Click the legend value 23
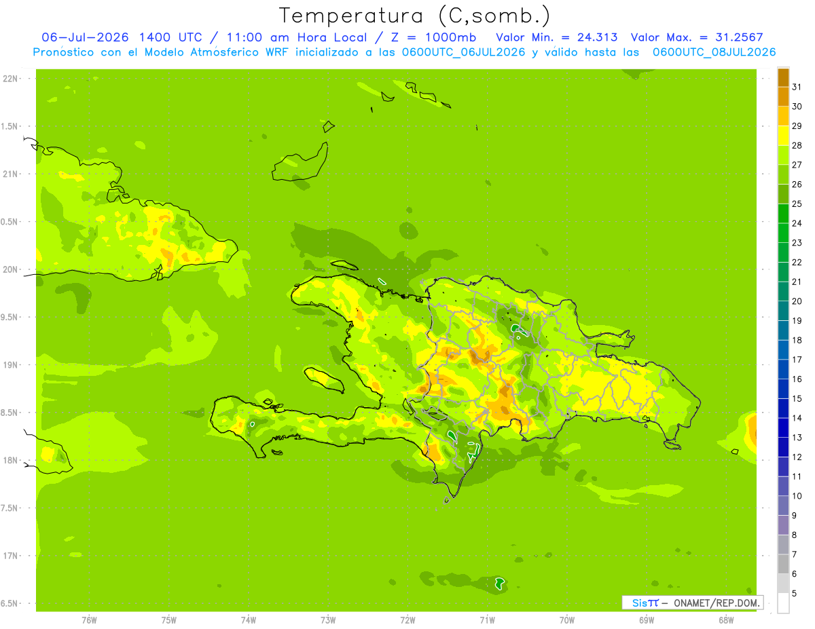The height and width of the screenshot is (629, 815). click(x=797, y=242)
